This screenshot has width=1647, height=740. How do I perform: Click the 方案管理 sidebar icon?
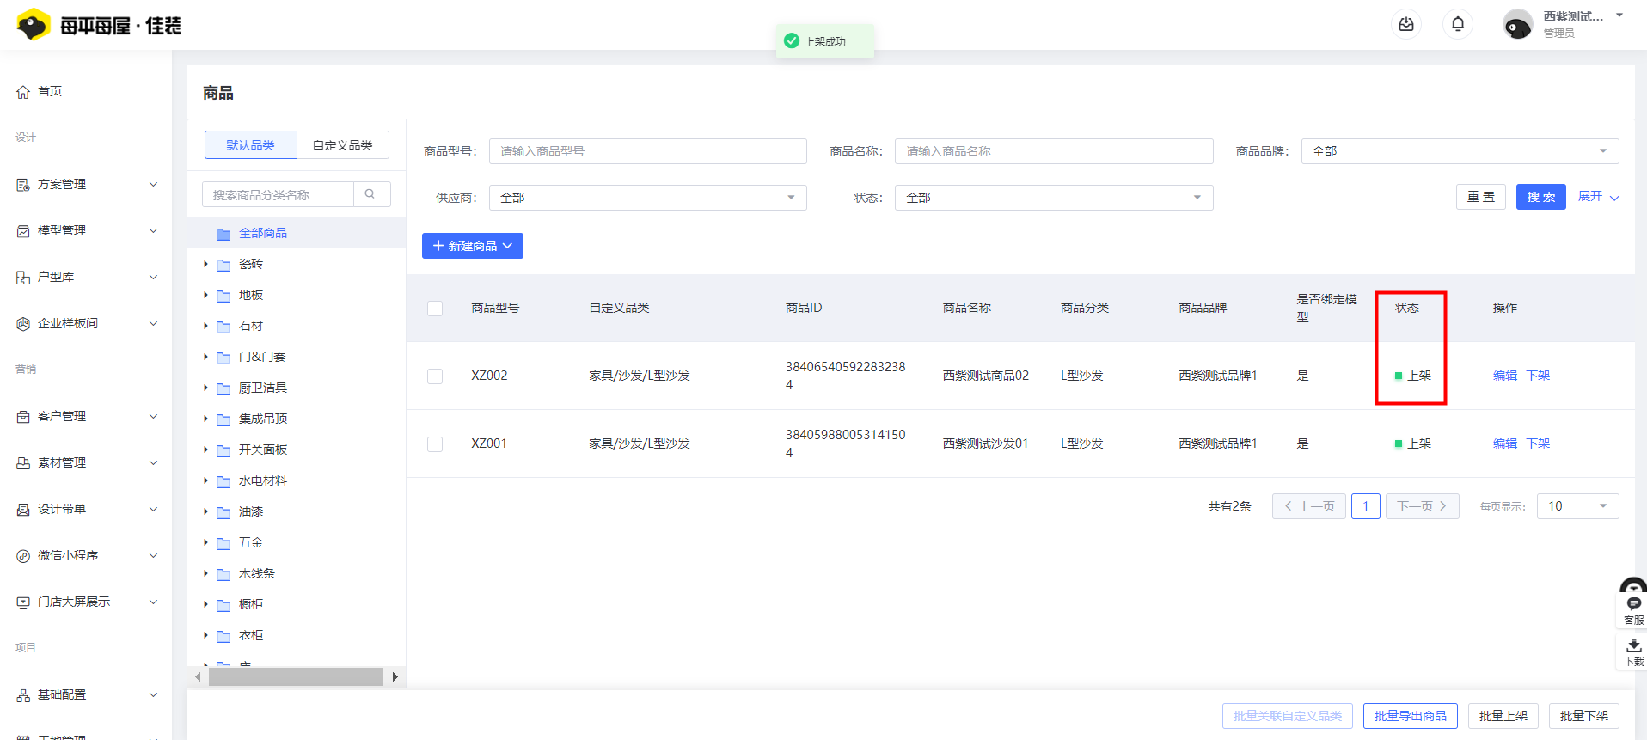point(23,185)
